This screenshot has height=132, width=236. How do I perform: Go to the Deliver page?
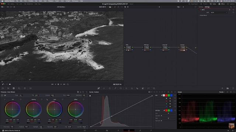(151, 131)
